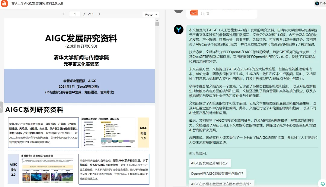Click the file name '清华大学AIGC发展研究资料2.0.pdf'
This screenshot has width=326, height=187.
click(37, 3)
